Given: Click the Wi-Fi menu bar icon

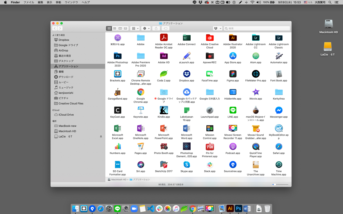Looking at the screenshot, I should (x=252, y=2).
